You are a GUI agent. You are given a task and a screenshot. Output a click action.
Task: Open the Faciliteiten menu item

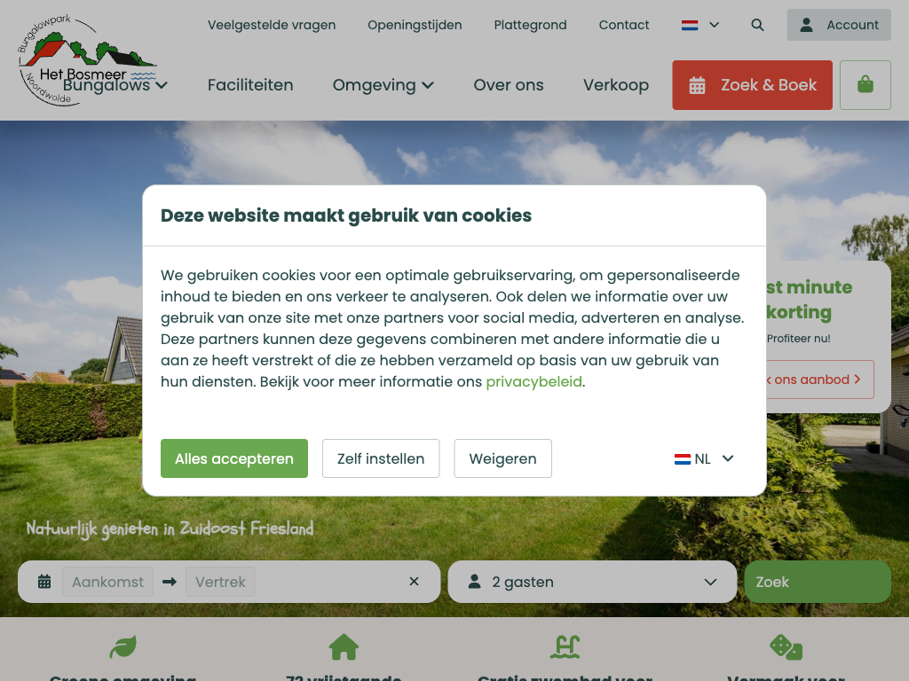(x=250, y=85)
